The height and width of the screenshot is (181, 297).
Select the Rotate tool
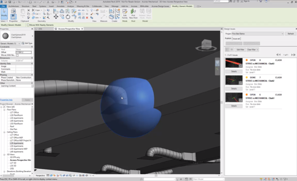tap(68, 17)
